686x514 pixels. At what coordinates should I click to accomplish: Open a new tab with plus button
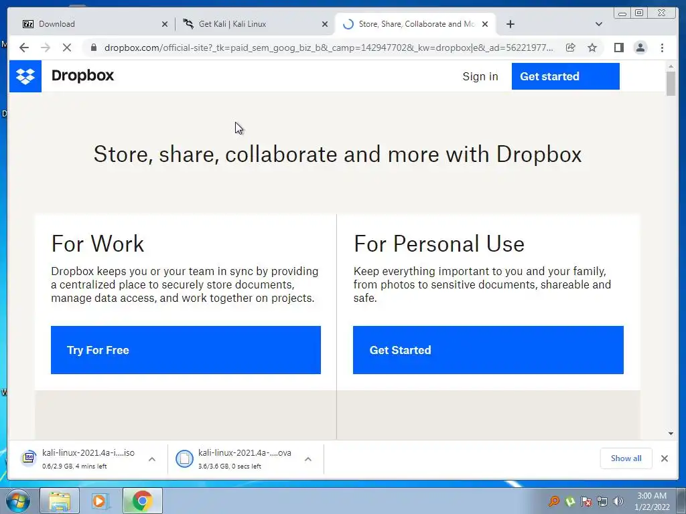click(x=510, y=24)
